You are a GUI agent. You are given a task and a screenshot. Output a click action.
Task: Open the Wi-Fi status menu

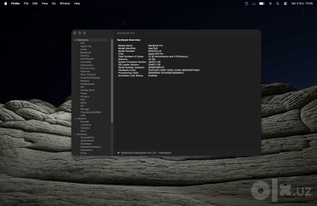(x=270, y=3)
